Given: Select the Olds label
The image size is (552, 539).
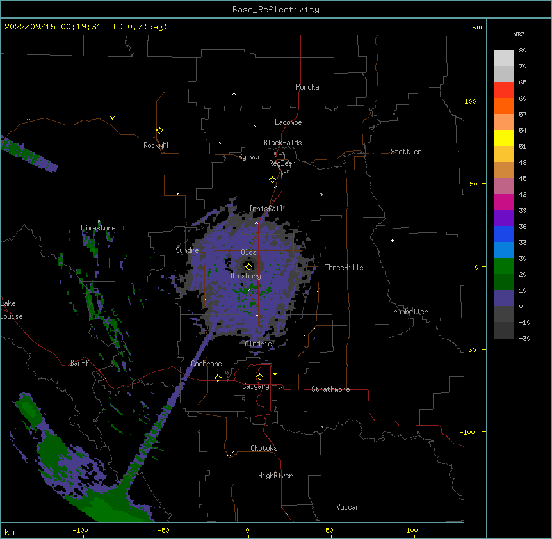Looking at the screenshot, I should (248, 252).
